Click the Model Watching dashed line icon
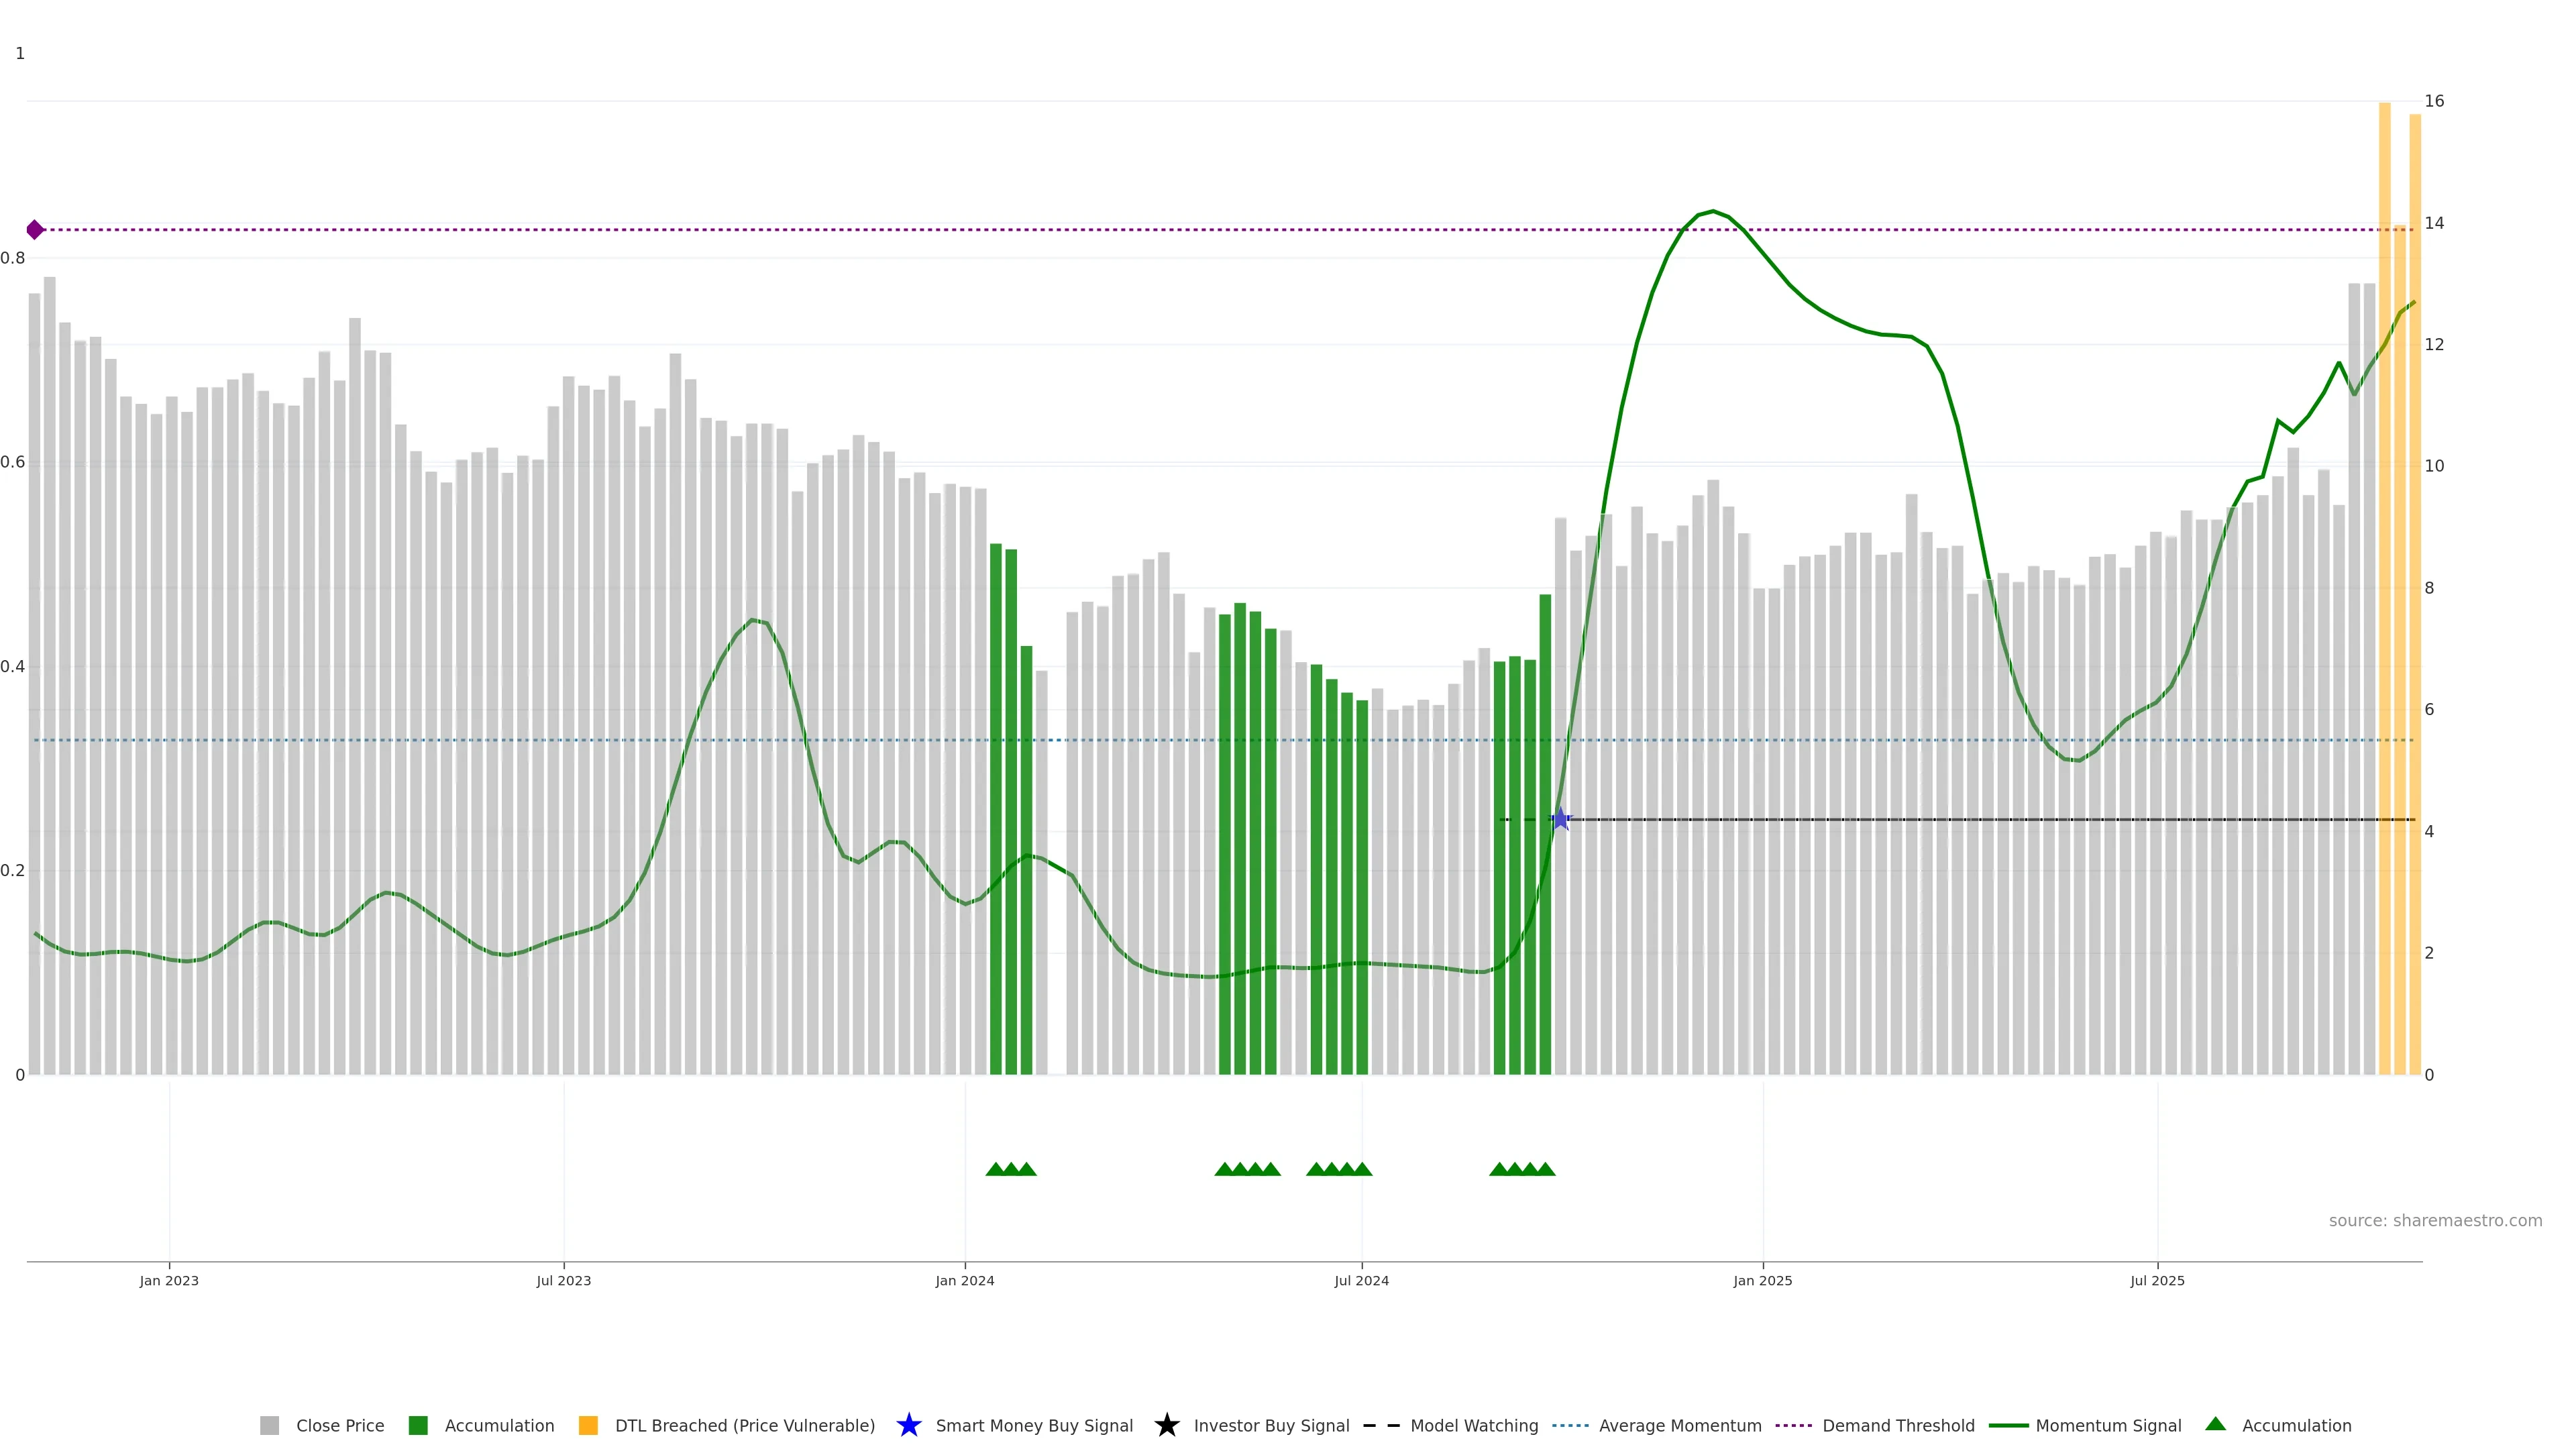Image resolution: width=2576 pixels, height=1449 pixels. 1381,1425
